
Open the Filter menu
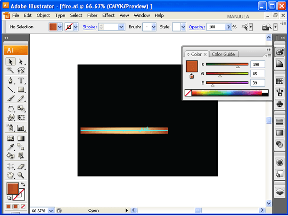pos(92,16)
